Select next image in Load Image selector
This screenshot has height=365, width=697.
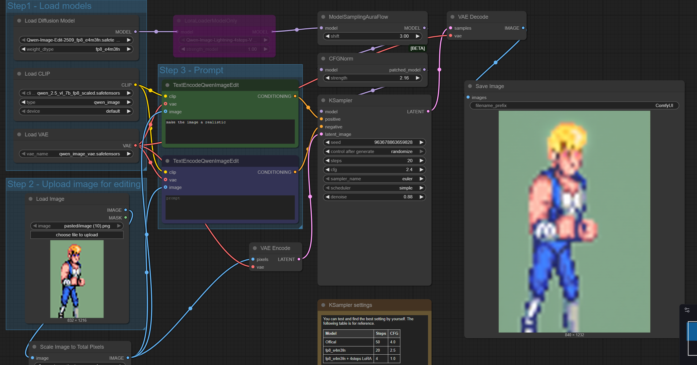click(119, 226)
